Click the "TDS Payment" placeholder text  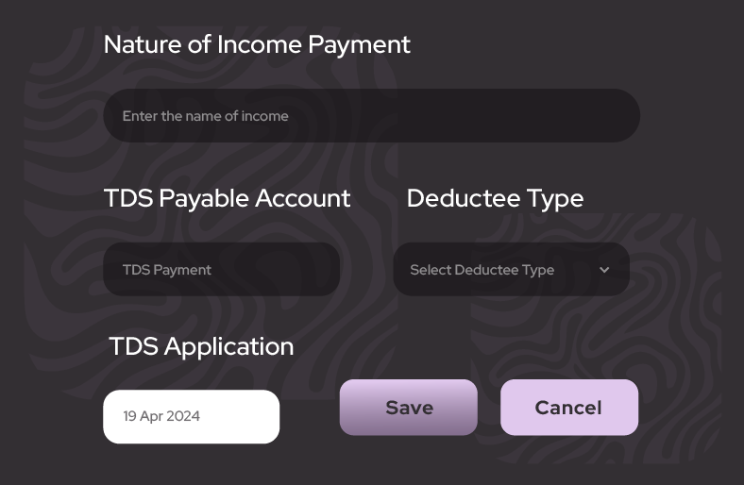(x=167, y=270)
